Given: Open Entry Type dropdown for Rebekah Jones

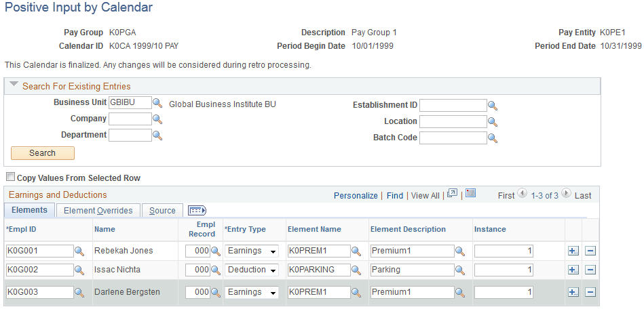Looking at the screenshot, I should coord(252,251).
